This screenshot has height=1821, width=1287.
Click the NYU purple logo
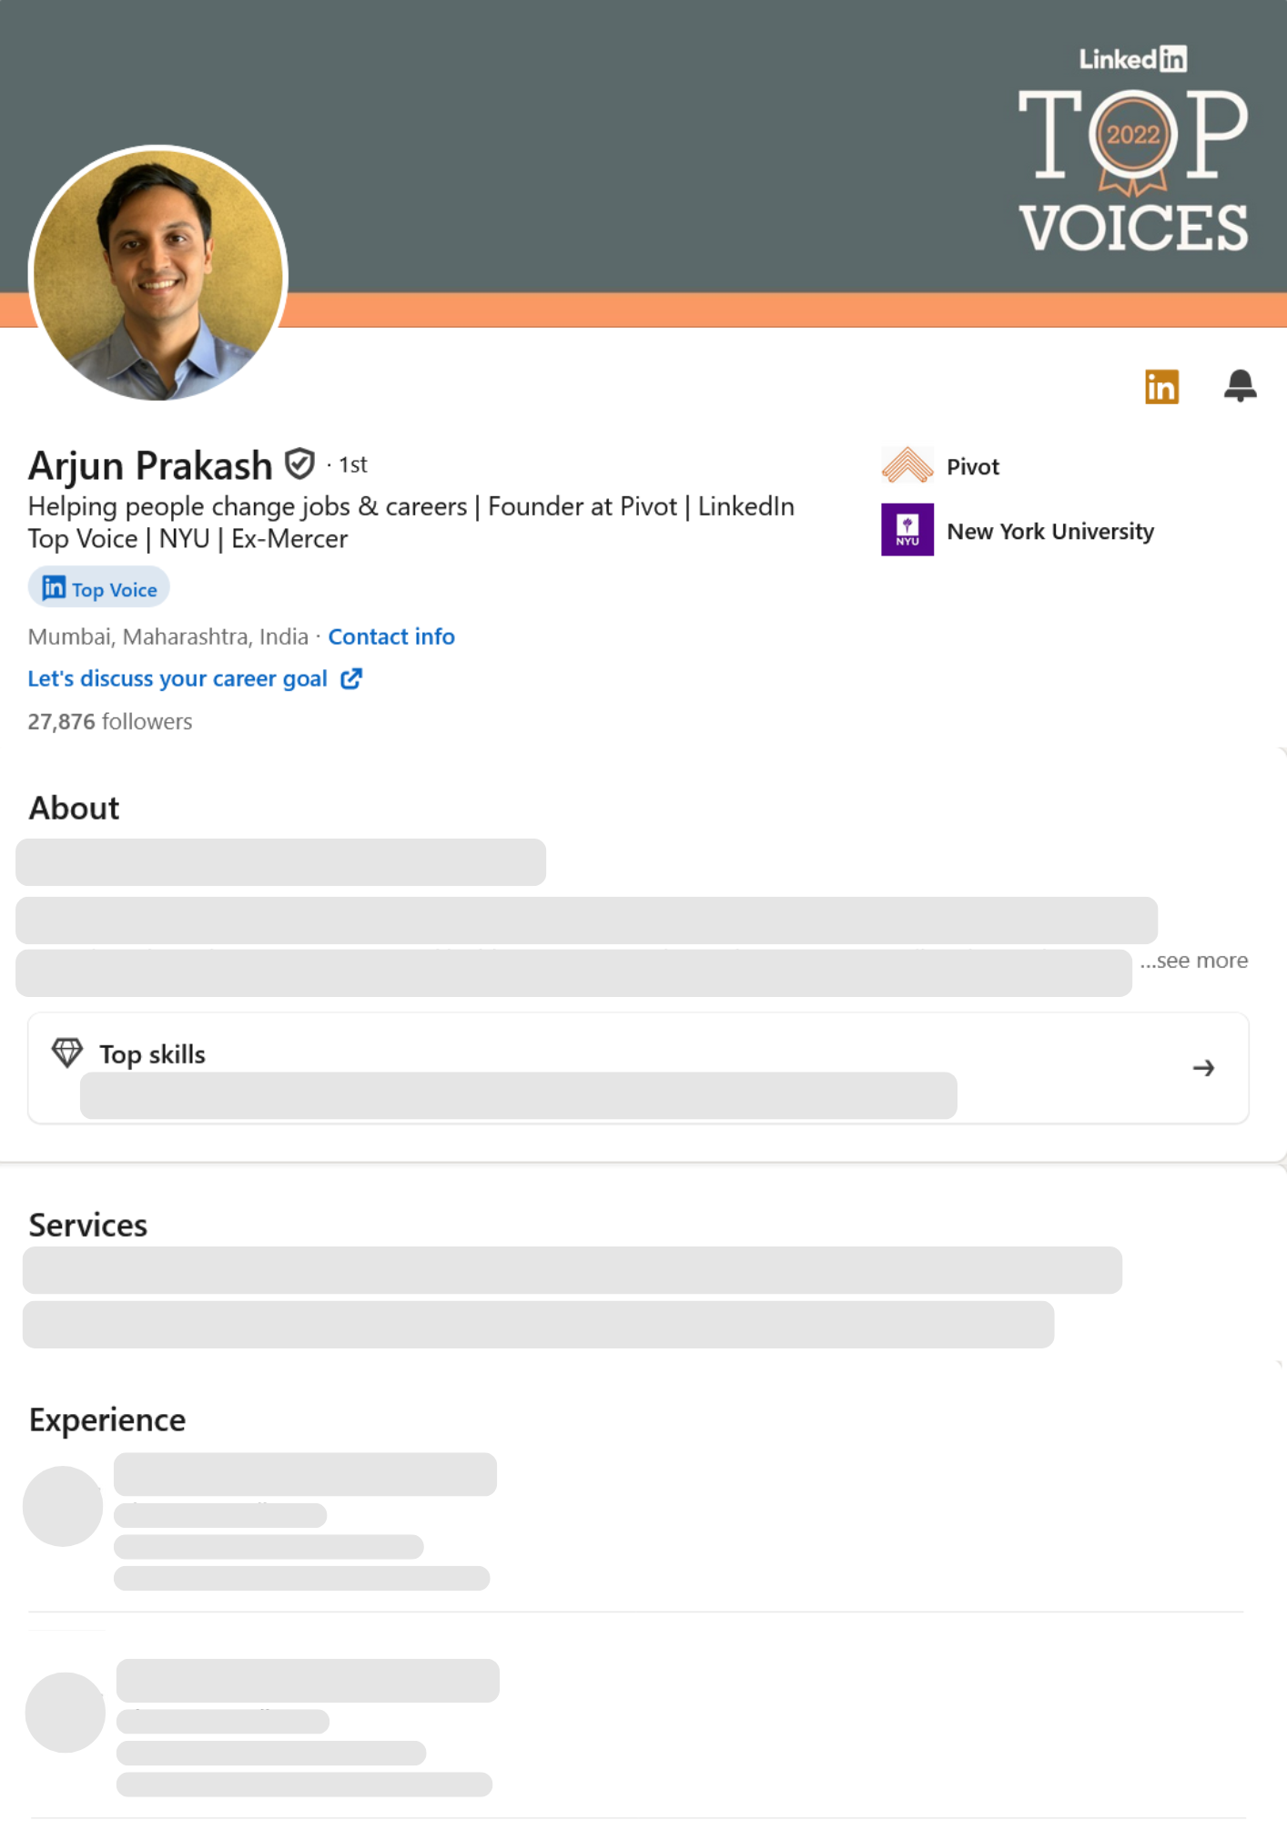pyautogui.click(x=907, y=530)
